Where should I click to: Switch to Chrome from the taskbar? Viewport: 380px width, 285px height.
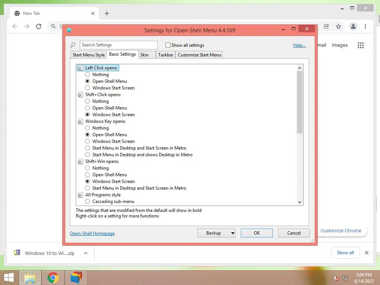53,278
